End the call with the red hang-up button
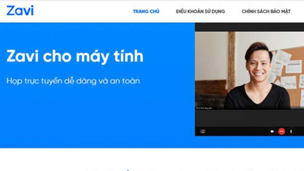 click(x=281, y=131)
